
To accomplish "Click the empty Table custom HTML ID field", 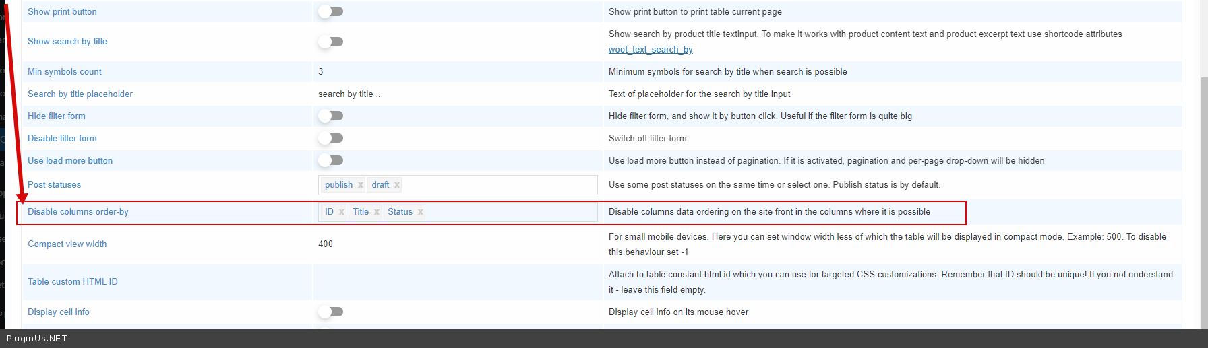I will (x=456, y=282).
